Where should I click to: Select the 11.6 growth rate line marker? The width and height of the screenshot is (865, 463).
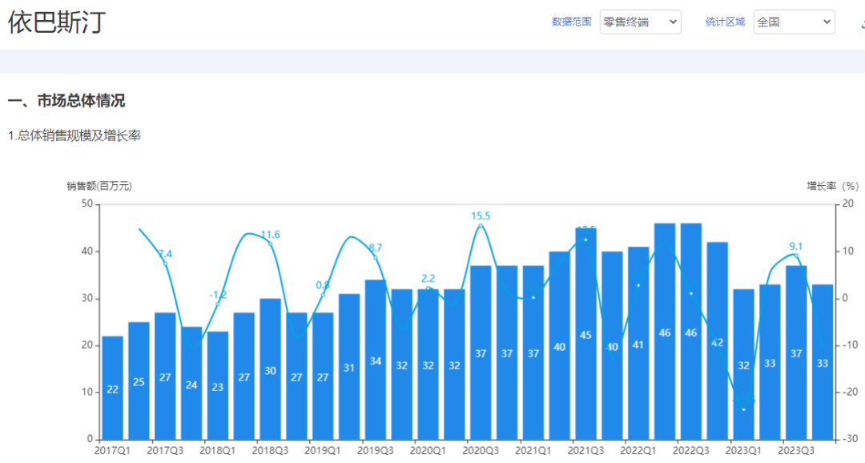click(271, 244)
